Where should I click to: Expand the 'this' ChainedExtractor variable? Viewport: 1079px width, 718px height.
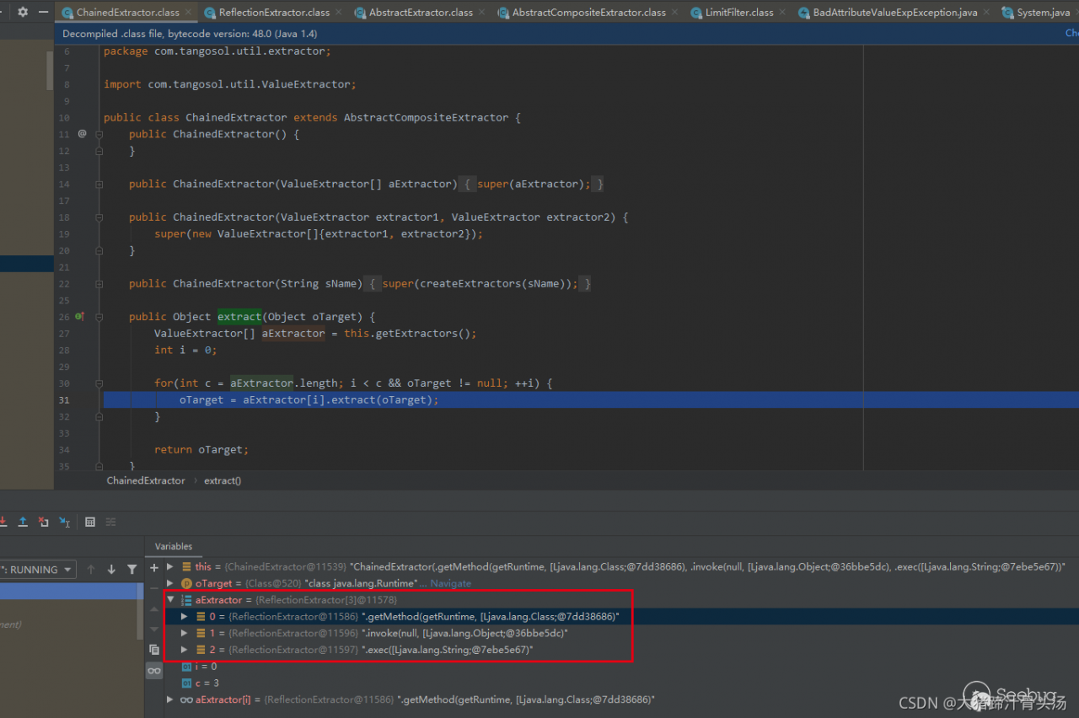pyautogui.click(x=170, y=567)
